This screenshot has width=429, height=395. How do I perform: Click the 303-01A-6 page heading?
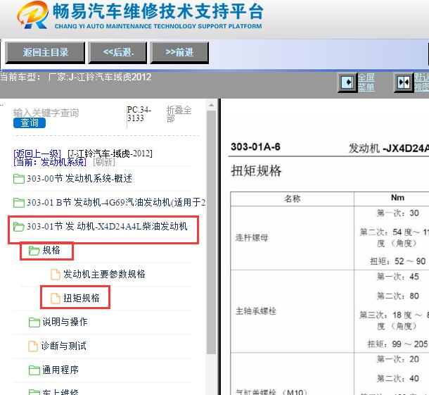255,147
